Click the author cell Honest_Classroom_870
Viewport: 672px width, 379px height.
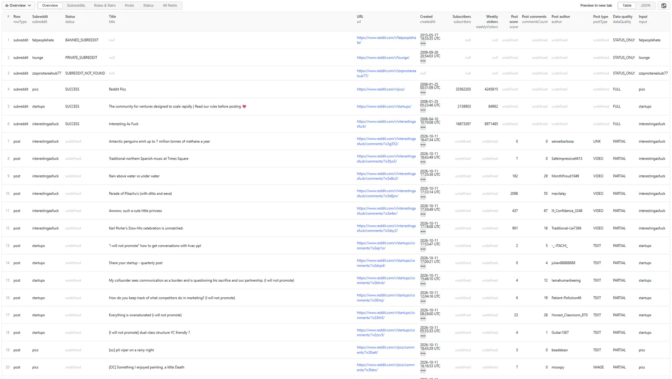[569, 315]
